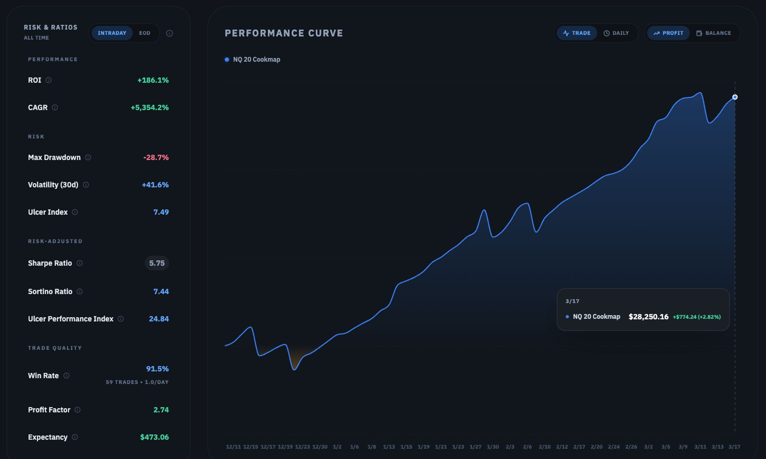The width and height of the screenshot is (766, 459).
Task: Click the CAGR value +5,354.2%
Action: (x=150, y=108)
